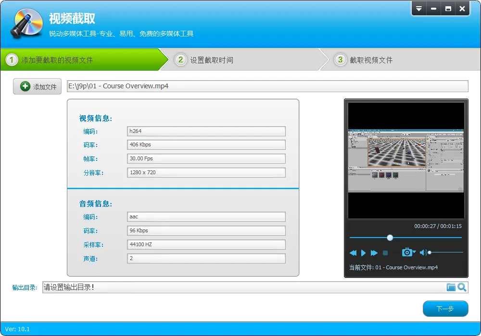Click the output directory input field

244,287
